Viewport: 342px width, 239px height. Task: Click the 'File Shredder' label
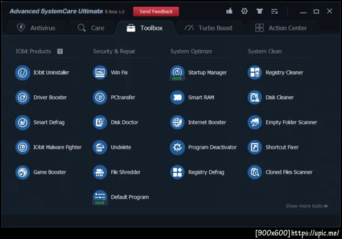point(125,172)
